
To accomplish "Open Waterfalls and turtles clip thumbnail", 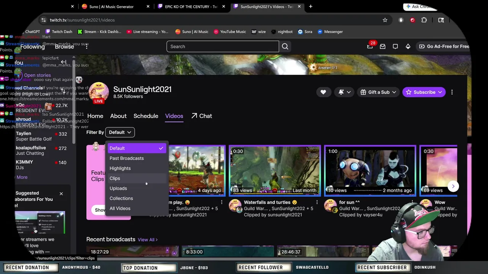I will [x=275, y=170].
